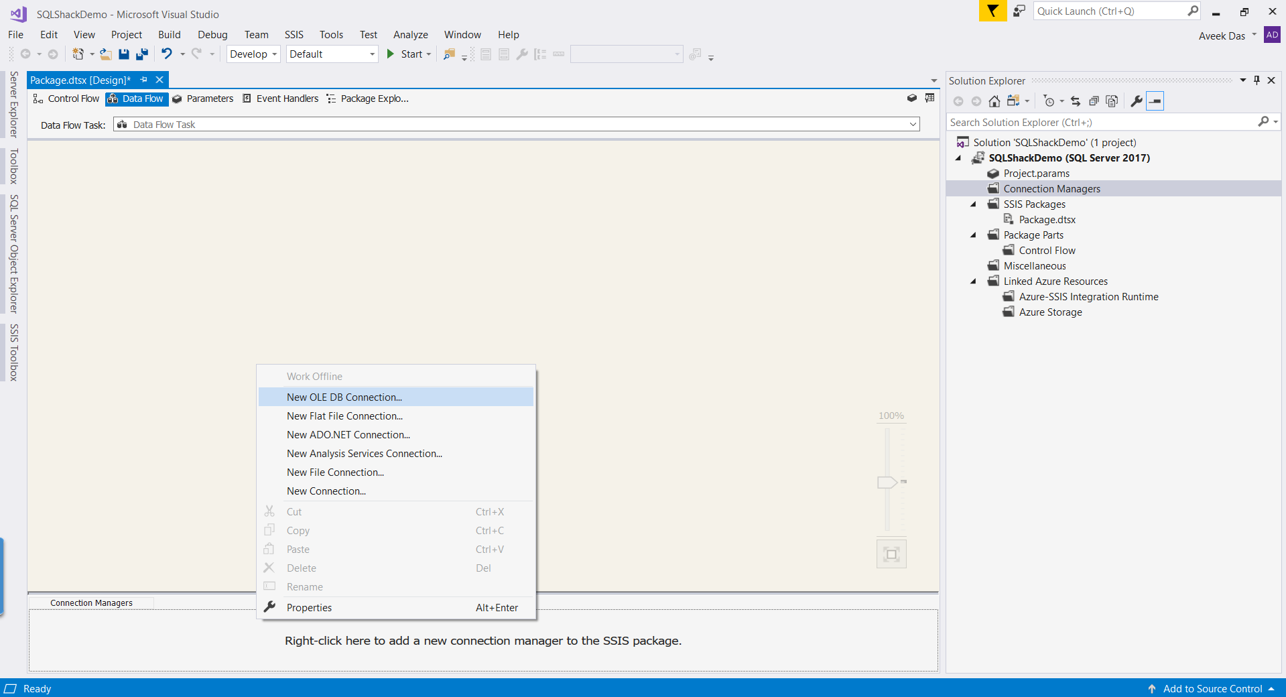Open the Data Flow Task dropdown
The height and width of the screenshot is (697, 1286).
(913, 125)
